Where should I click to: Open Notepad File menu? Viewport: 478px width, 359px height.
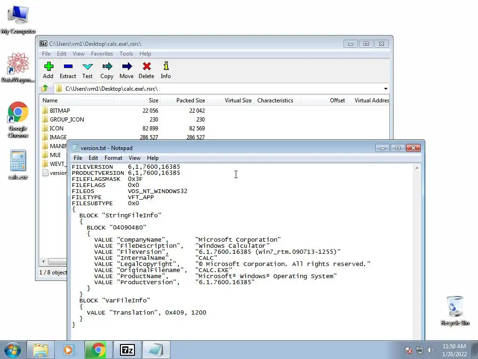78,158
